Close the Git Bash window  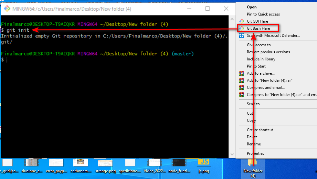coord(226,9)
